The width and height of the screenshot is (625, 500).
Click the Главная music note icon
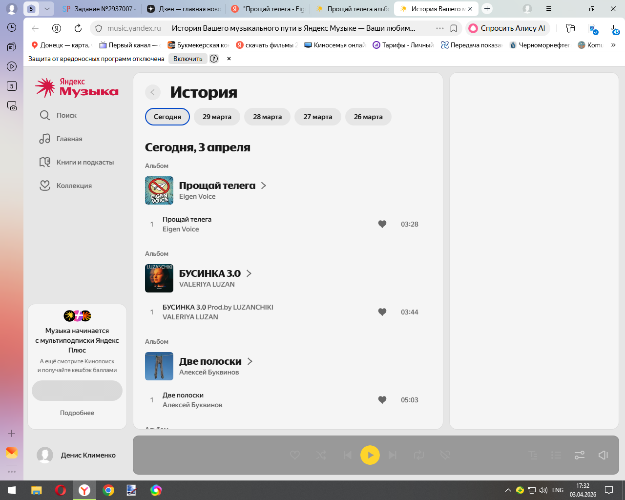tap(45, 139)
